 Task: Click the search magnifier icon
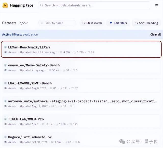tap(42, 5)
